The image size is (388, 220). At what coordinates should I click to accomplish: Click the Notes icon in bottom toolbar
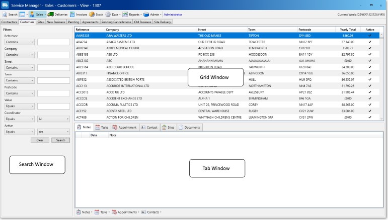(79, 212)
